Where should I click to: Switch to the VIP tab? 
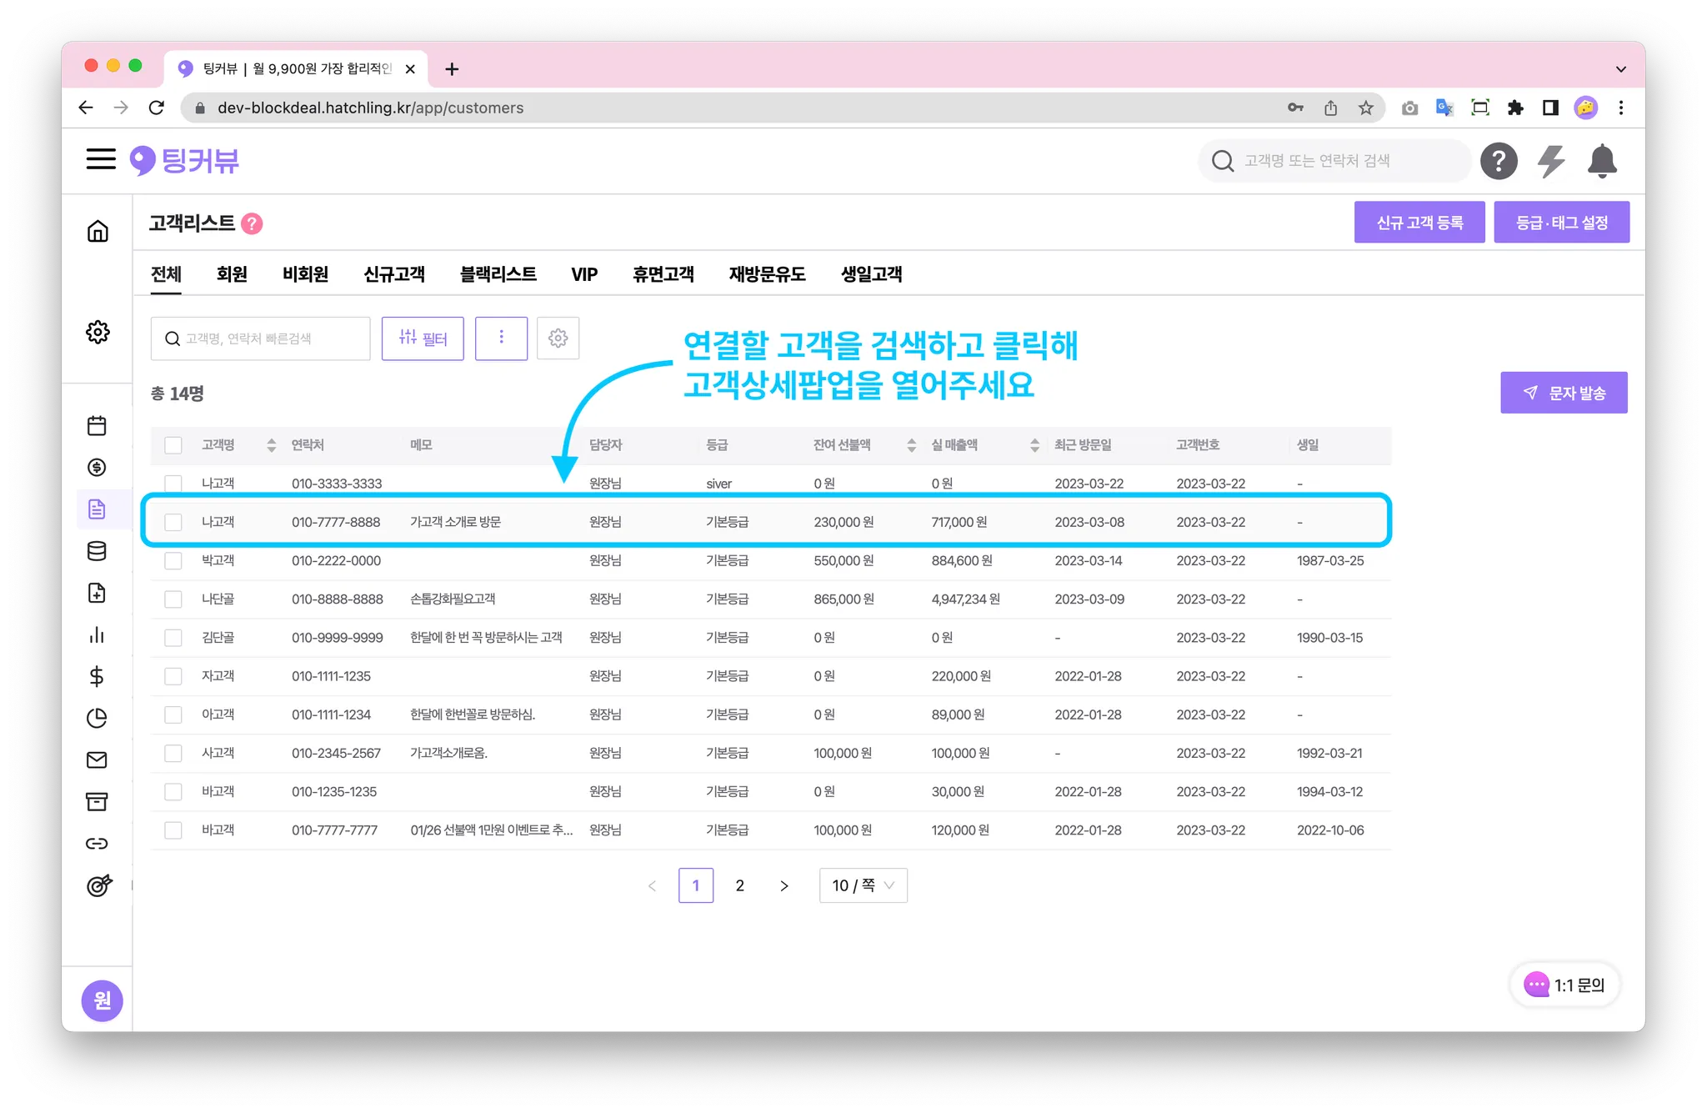583,274
